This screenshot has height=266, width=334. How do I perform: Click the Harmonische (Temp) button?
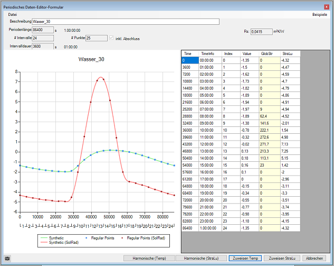pyautogui.click(x=149, y=258)
